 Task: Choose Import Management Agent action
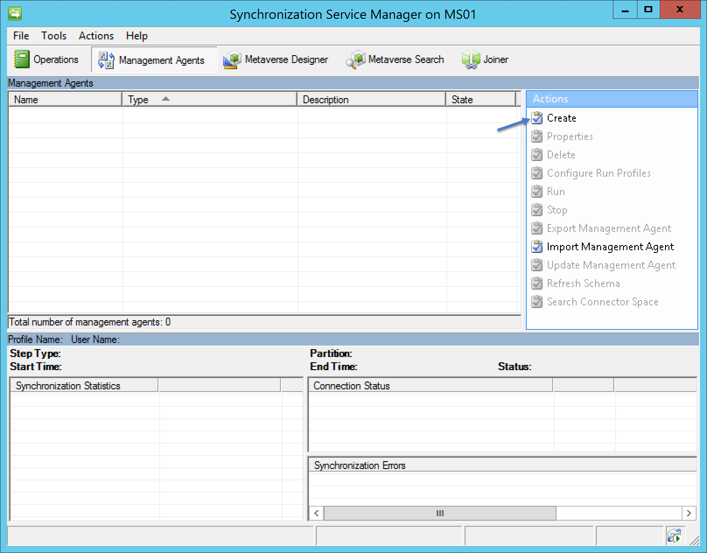[610, 247]
